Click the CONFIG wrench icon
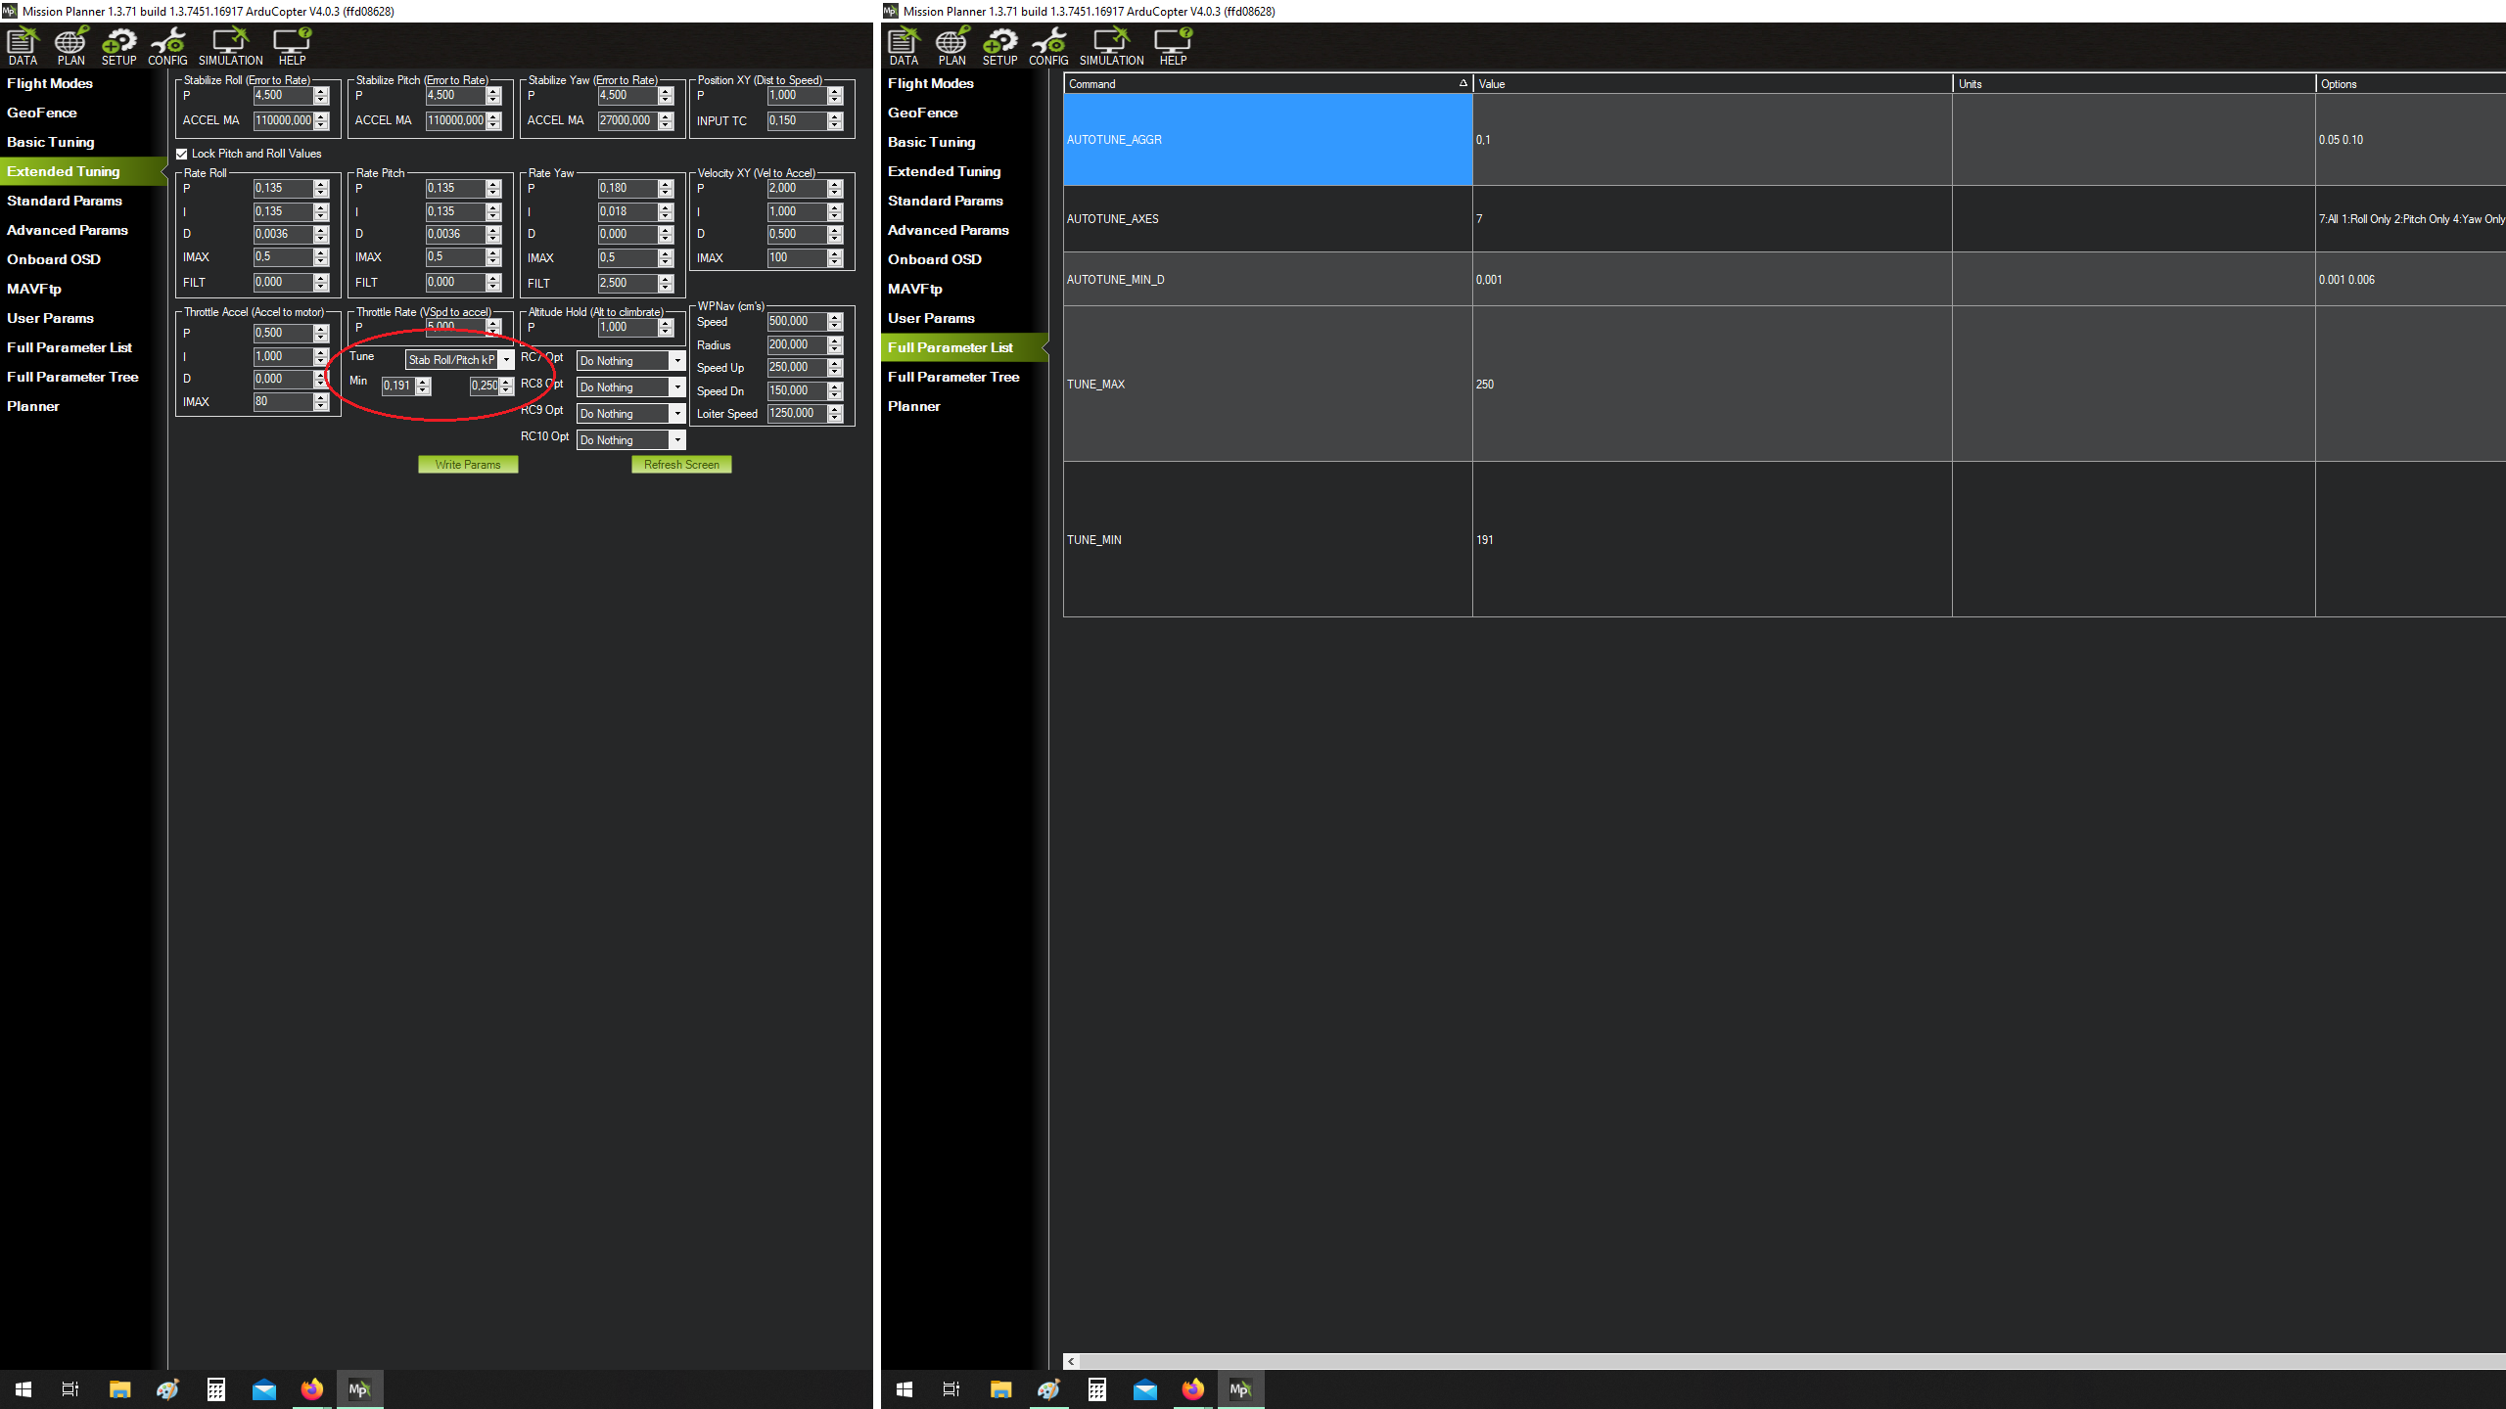 (x=166, y=44)
